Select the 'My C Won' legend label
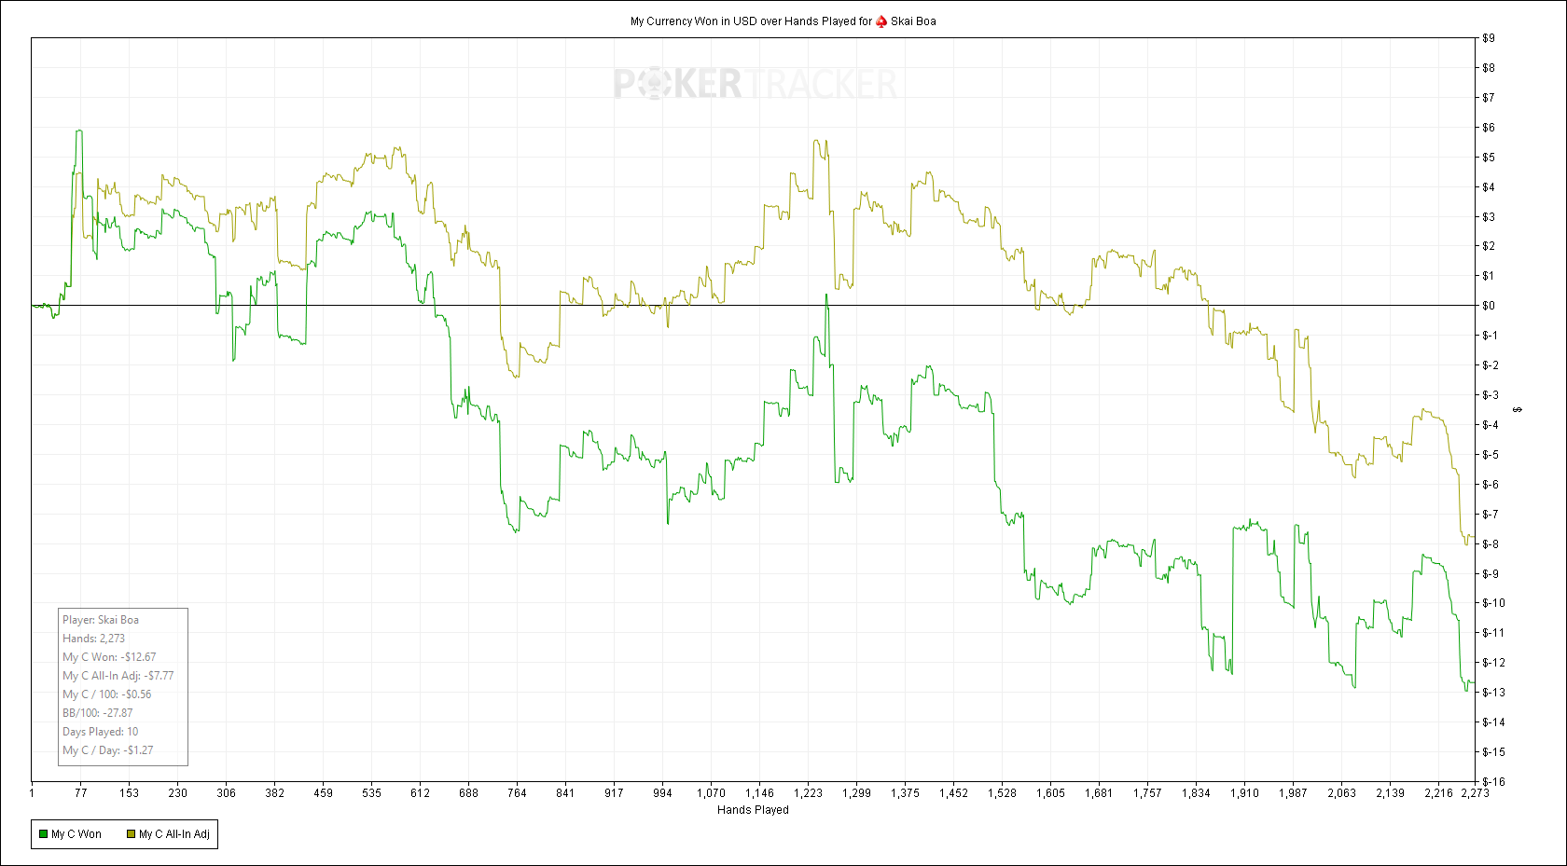Image resolution: width=1567 pixels, height=866 pixels. [x=76, y=834]
